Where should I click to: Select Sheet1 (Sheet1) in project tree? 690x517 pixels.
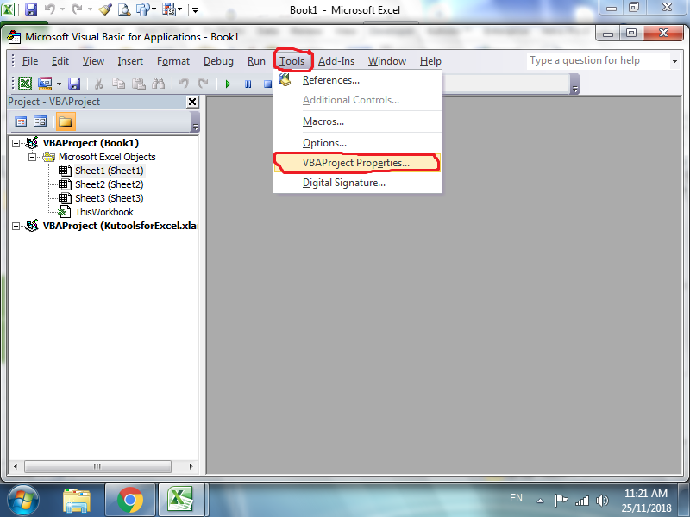pyautogui.click(x=110, y=171)
